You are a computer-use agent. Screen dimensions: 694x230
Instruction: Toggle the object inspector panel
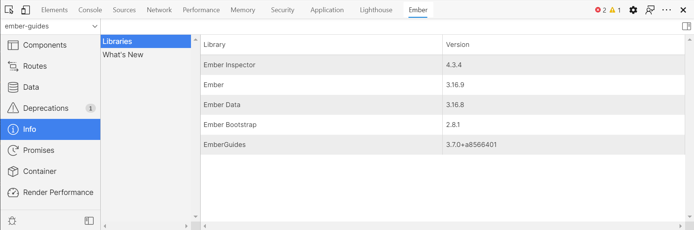[x=686, y=26]
